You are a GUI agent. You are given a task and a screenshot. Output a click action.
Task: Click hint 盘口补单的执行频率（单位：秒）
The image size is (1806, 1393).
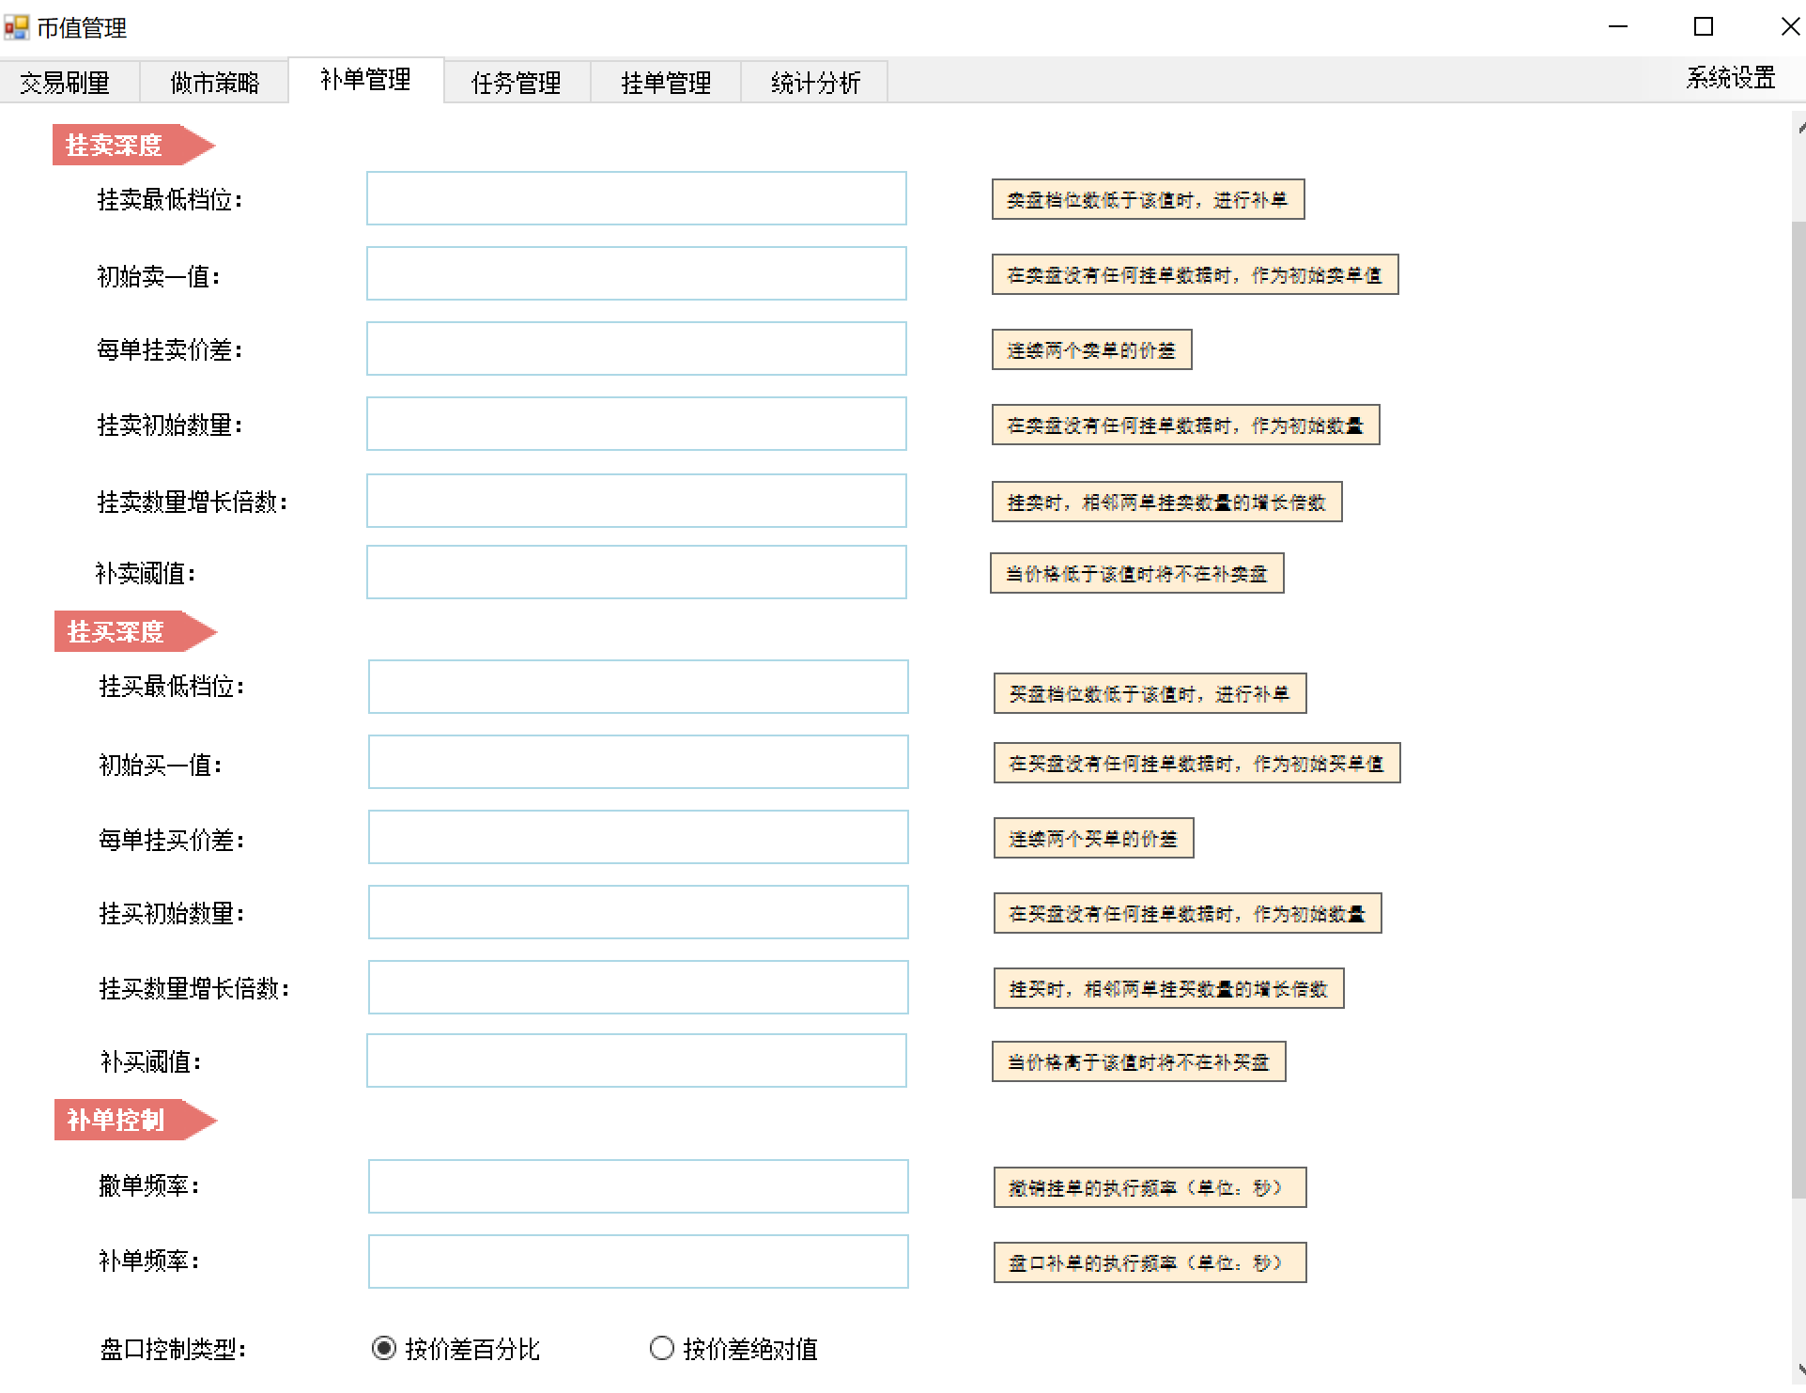pos(1150,1262)
